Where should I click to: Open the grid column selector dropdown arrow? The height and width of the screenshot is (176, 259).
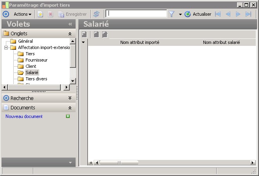click(83, 42)
